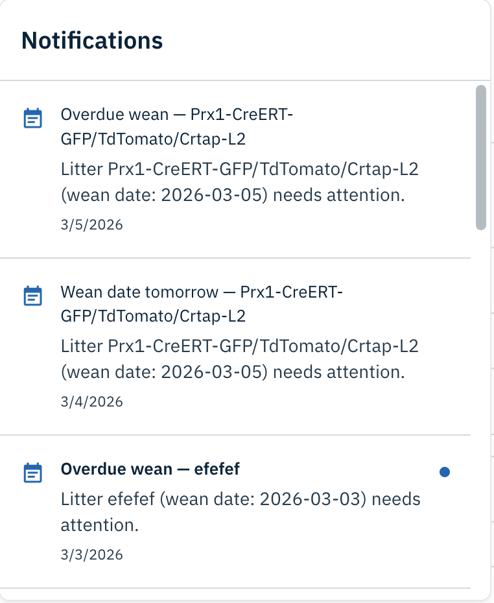Click the date stamp 3/5/2026

pos(91,224)
